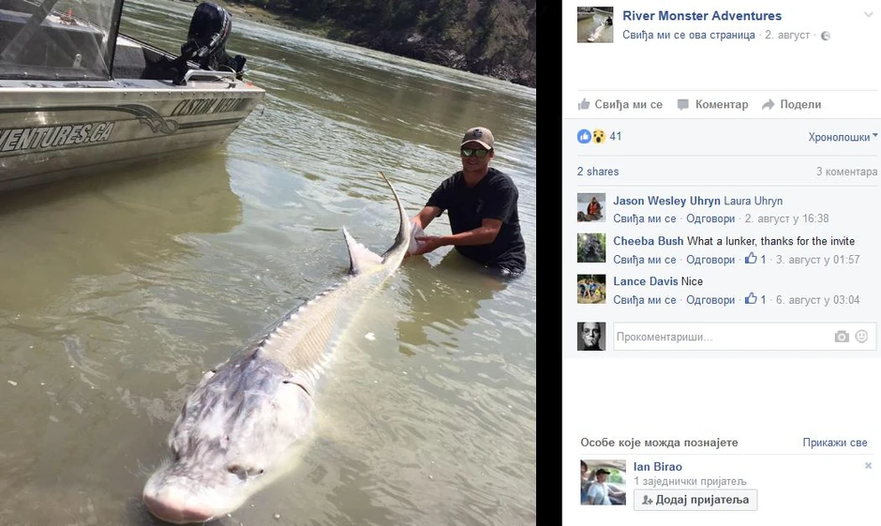Open 'Прикажи све' suggestions link

coord(834,443)
